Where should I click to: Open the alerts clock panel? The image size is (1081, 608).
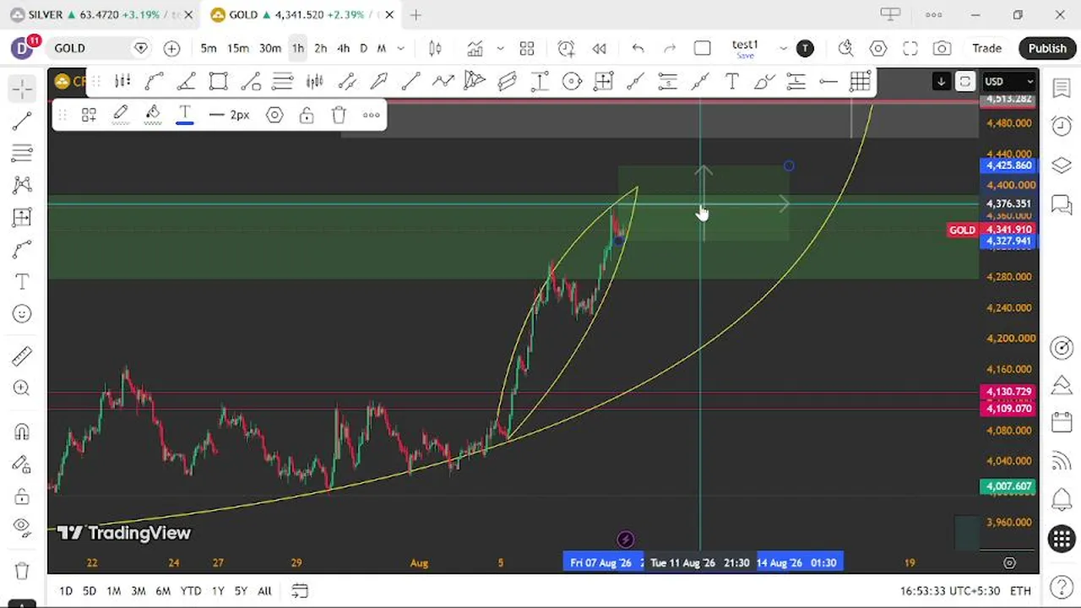click(1062, 126)
